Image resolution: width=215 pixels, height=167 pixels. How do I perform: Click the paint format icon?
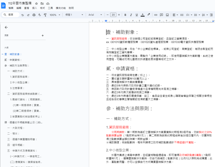click(45, 15)
